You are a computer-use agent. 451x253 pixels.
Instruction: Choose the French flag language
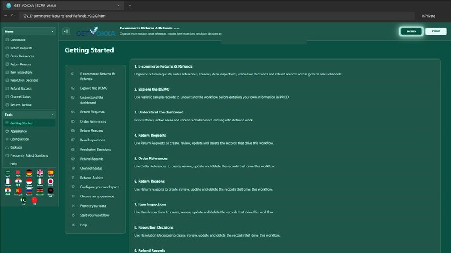(x=8, y=182)
